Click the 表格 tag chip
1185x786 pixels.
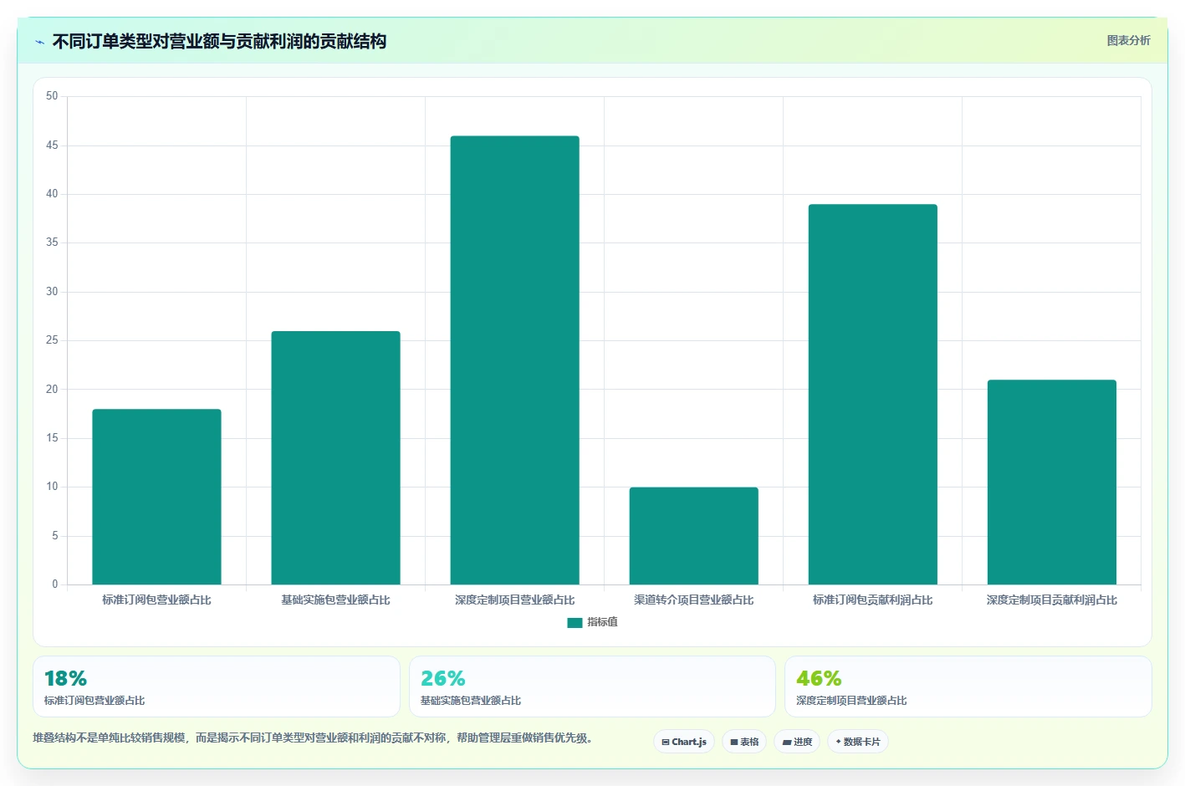[x=744, y=742]
